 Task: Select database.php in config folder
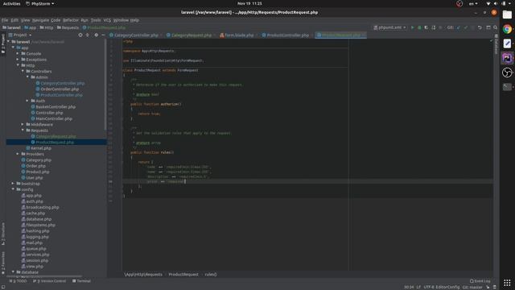click(x=39, y=219)
